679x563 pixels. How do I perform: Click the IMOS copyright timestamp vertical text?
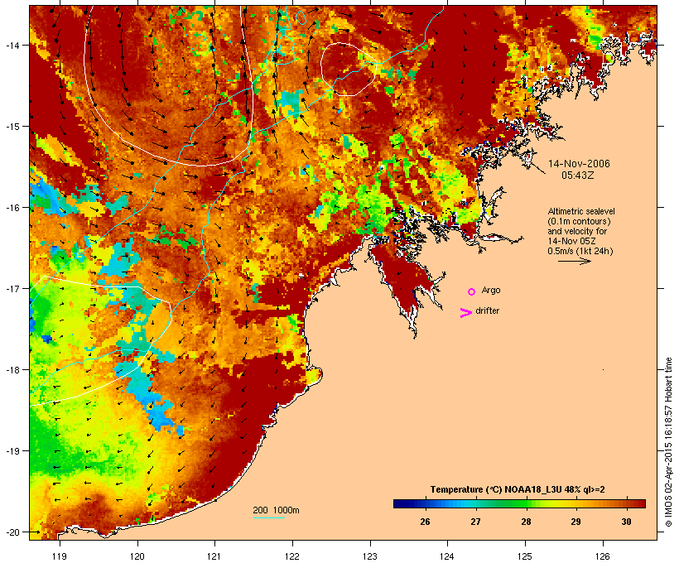pos(669,442)
